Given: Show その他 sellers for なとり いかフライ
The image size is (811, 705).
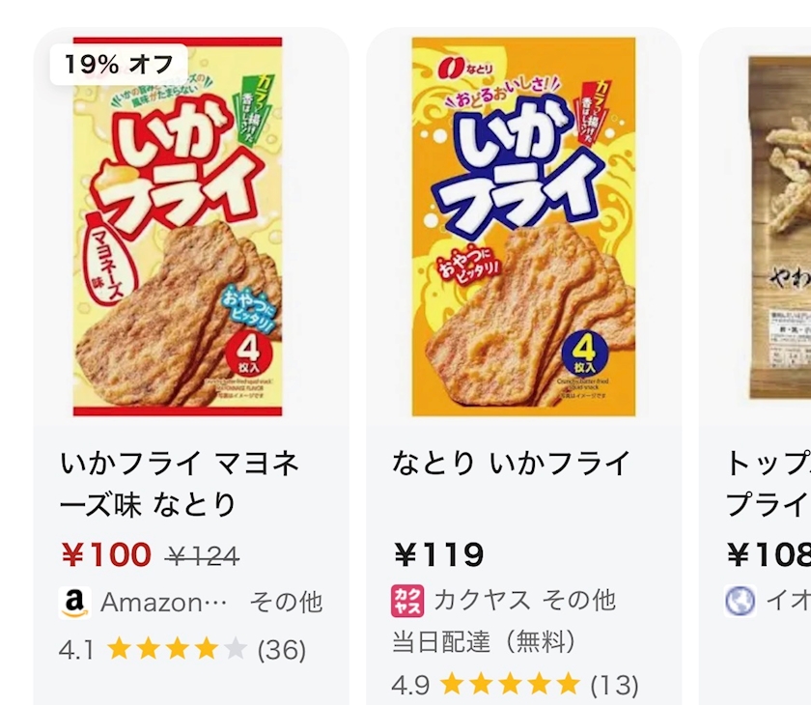Looking at the screenshot, I should (578, 601).
